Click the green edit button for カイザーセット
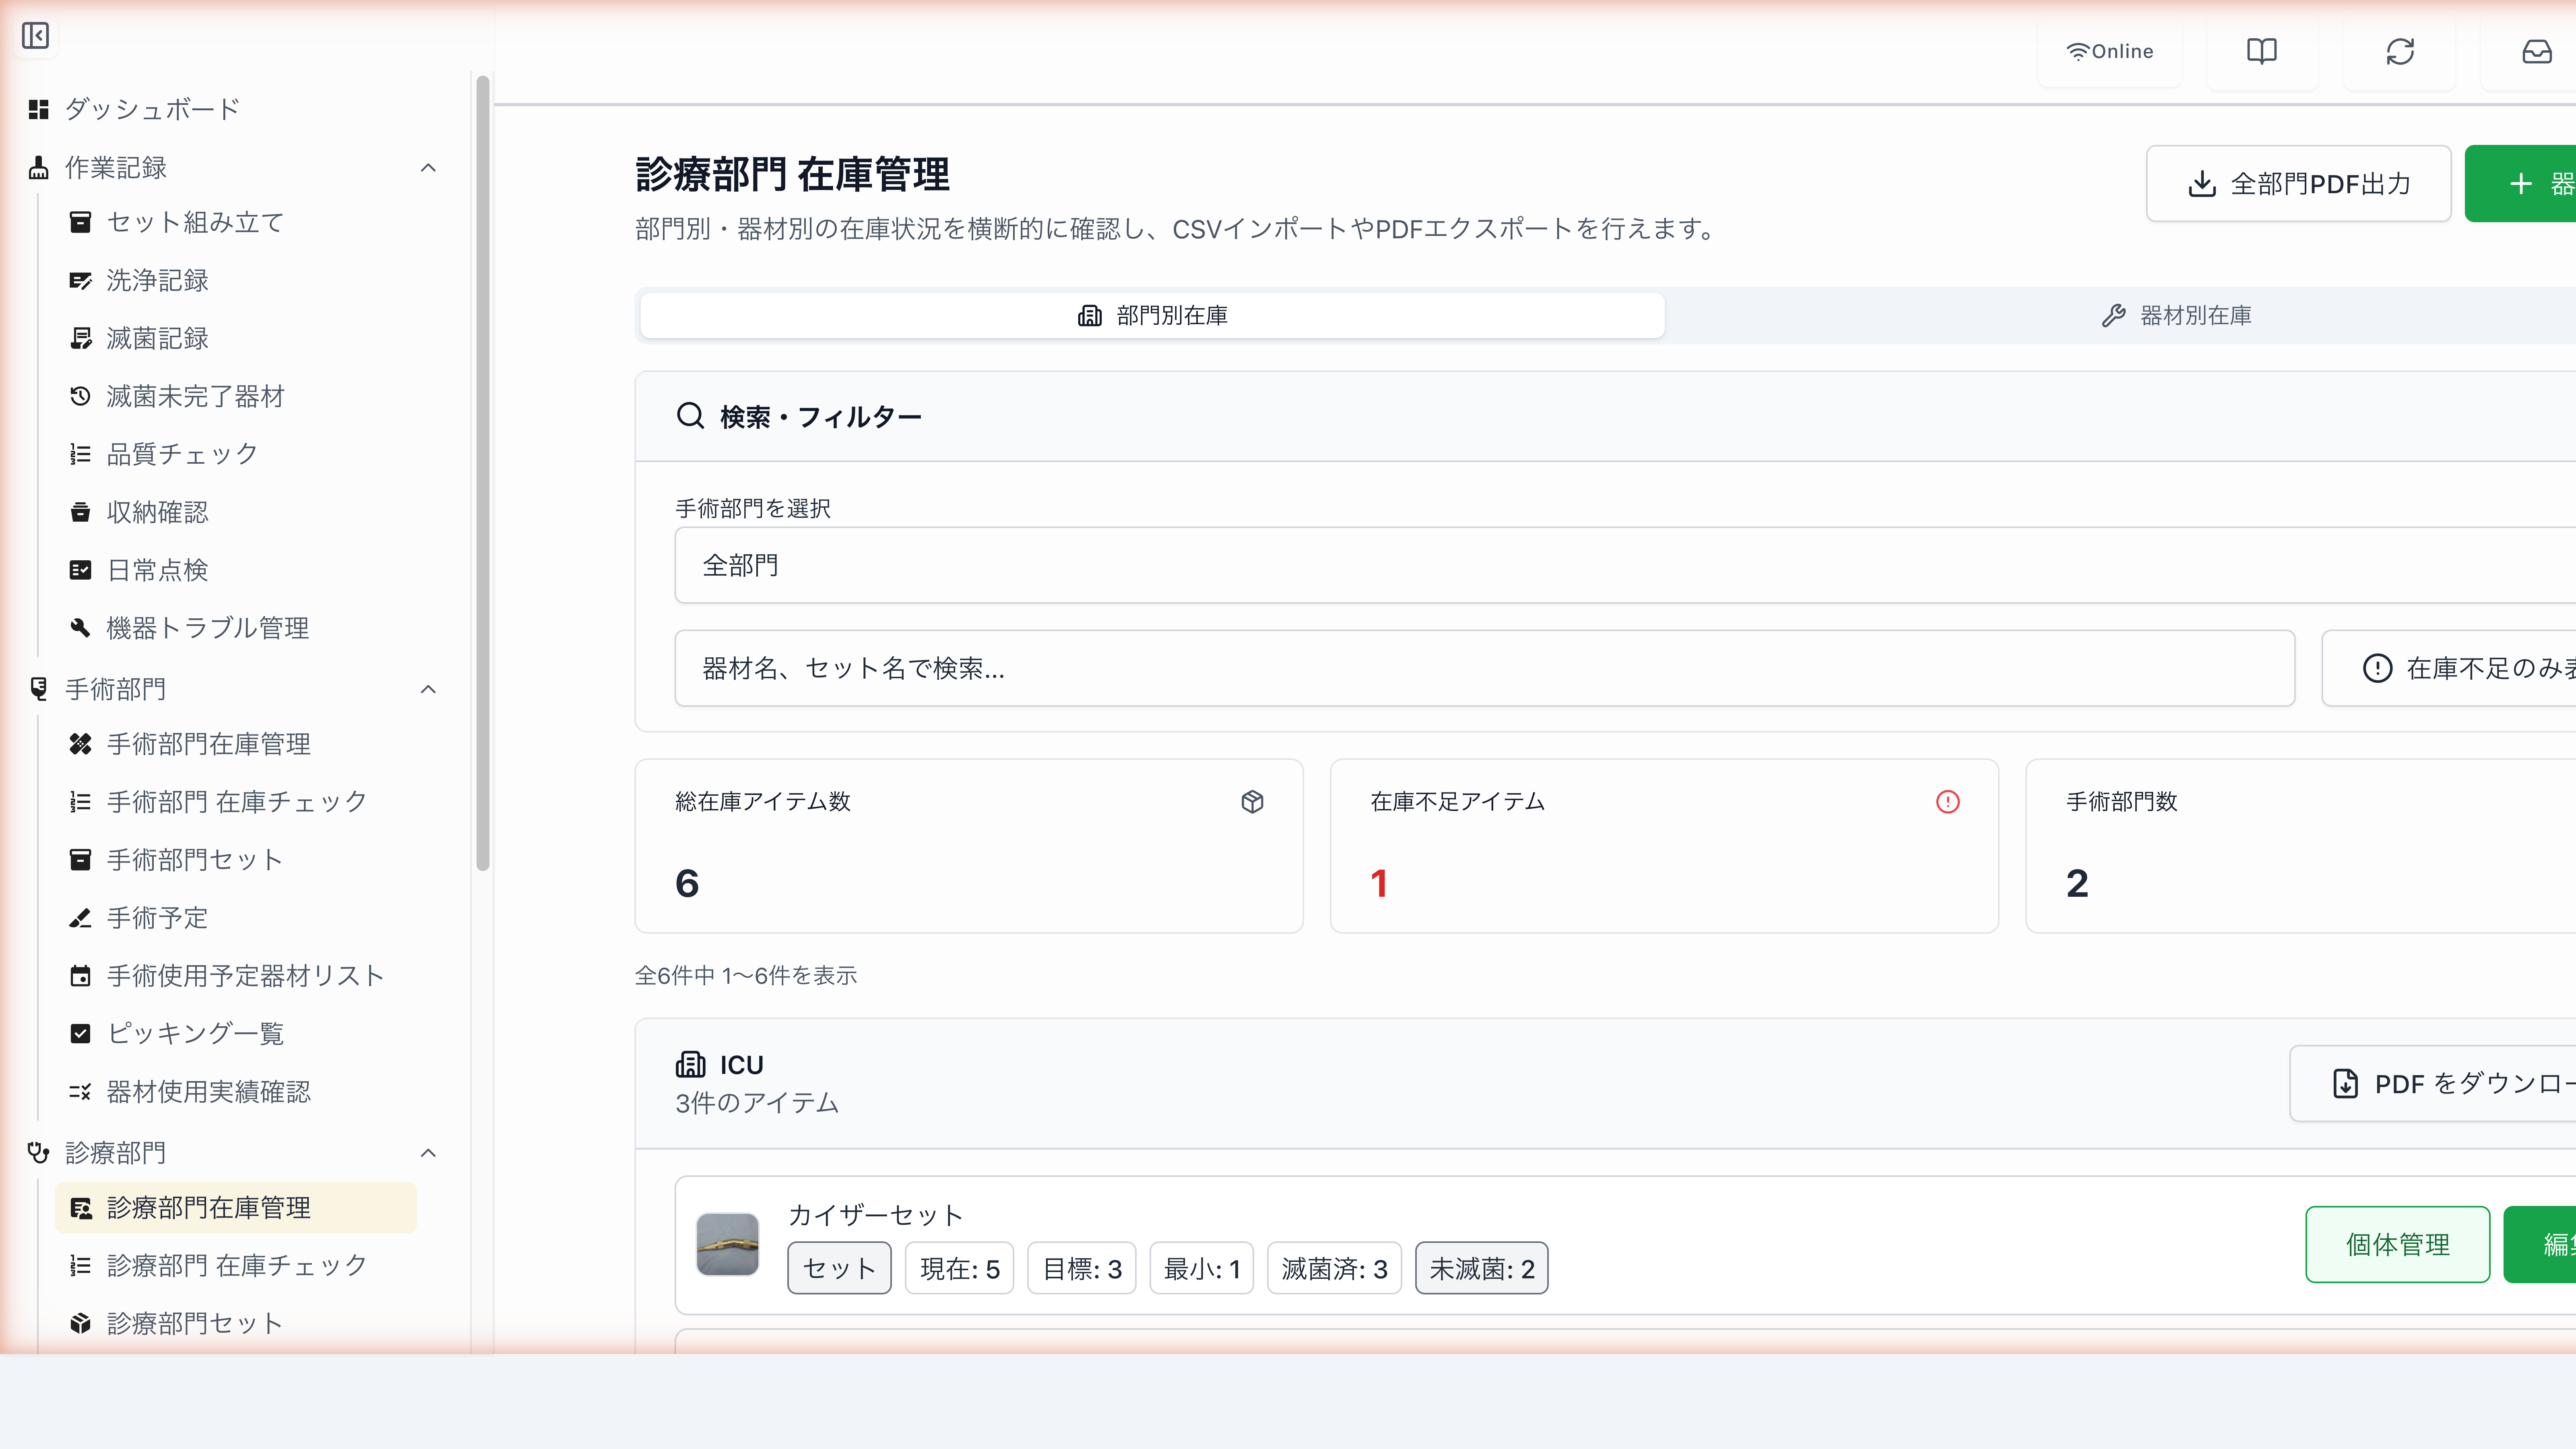The image size is (2576, 1449). (2540, 1244)
